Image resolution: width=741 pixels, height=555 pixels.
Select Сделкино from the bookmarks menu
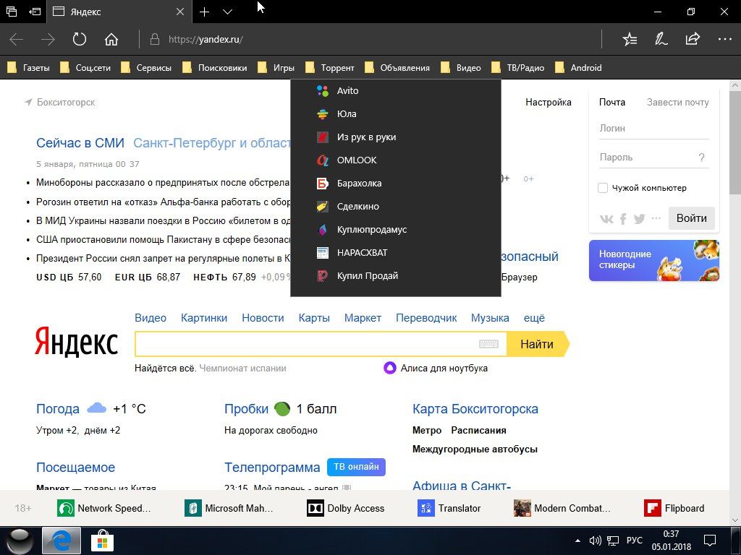pyautogui.click(x=396, y=206)
